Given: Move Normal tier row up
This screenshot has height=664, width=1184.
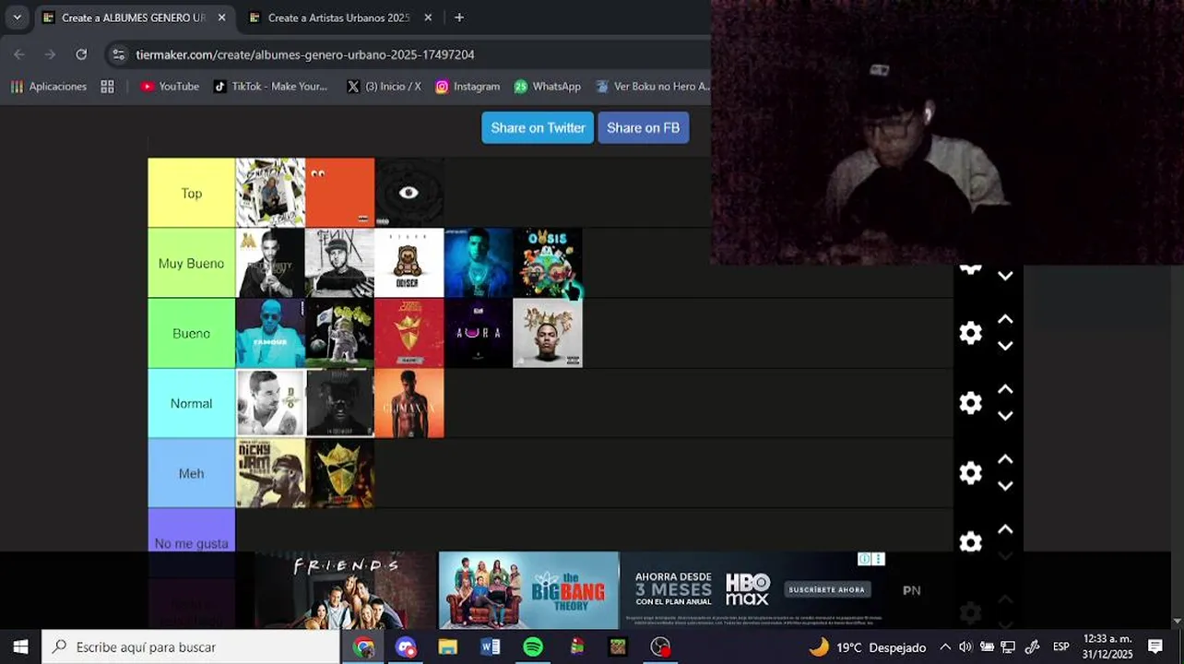Looking at the screenshot, I should point(1005,389).
